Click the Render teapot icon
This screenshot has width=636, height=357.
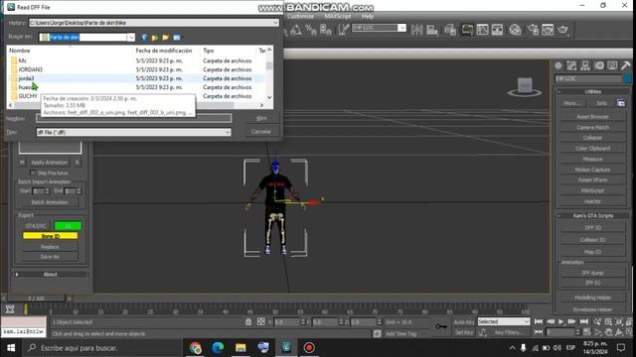(x=563, y=30)
